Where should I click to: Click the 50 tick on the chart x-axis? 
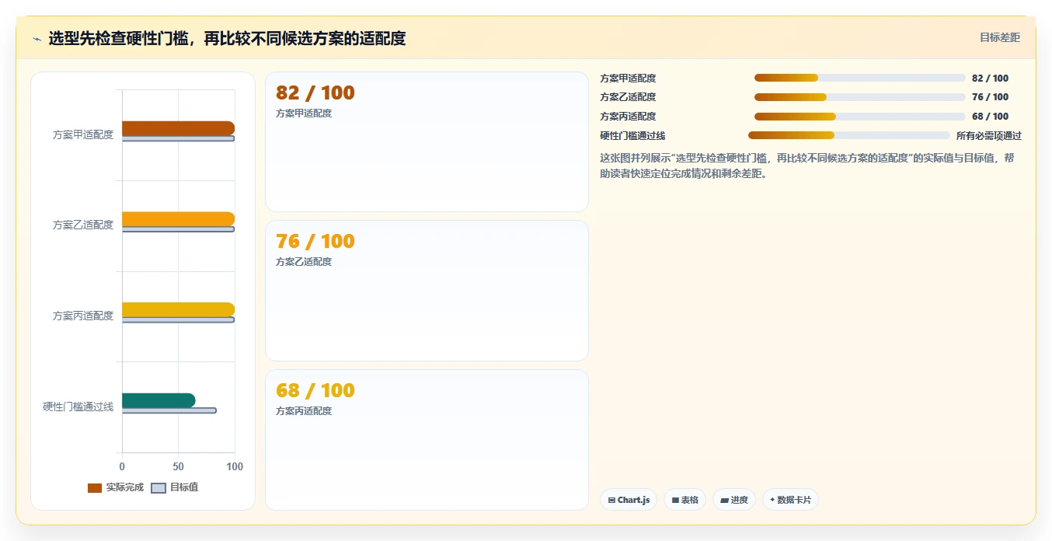(178, 466)
